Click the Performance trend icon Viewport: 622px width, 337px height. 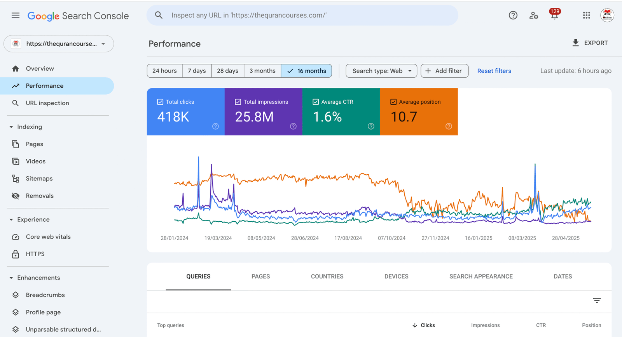(16, 86)
